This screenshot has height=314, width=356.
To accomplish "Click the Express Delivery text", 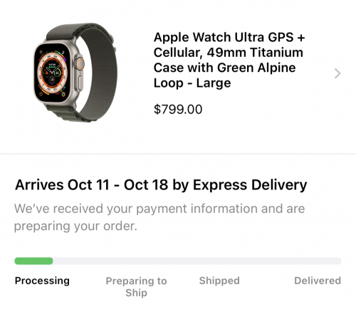I will [250, 185].
